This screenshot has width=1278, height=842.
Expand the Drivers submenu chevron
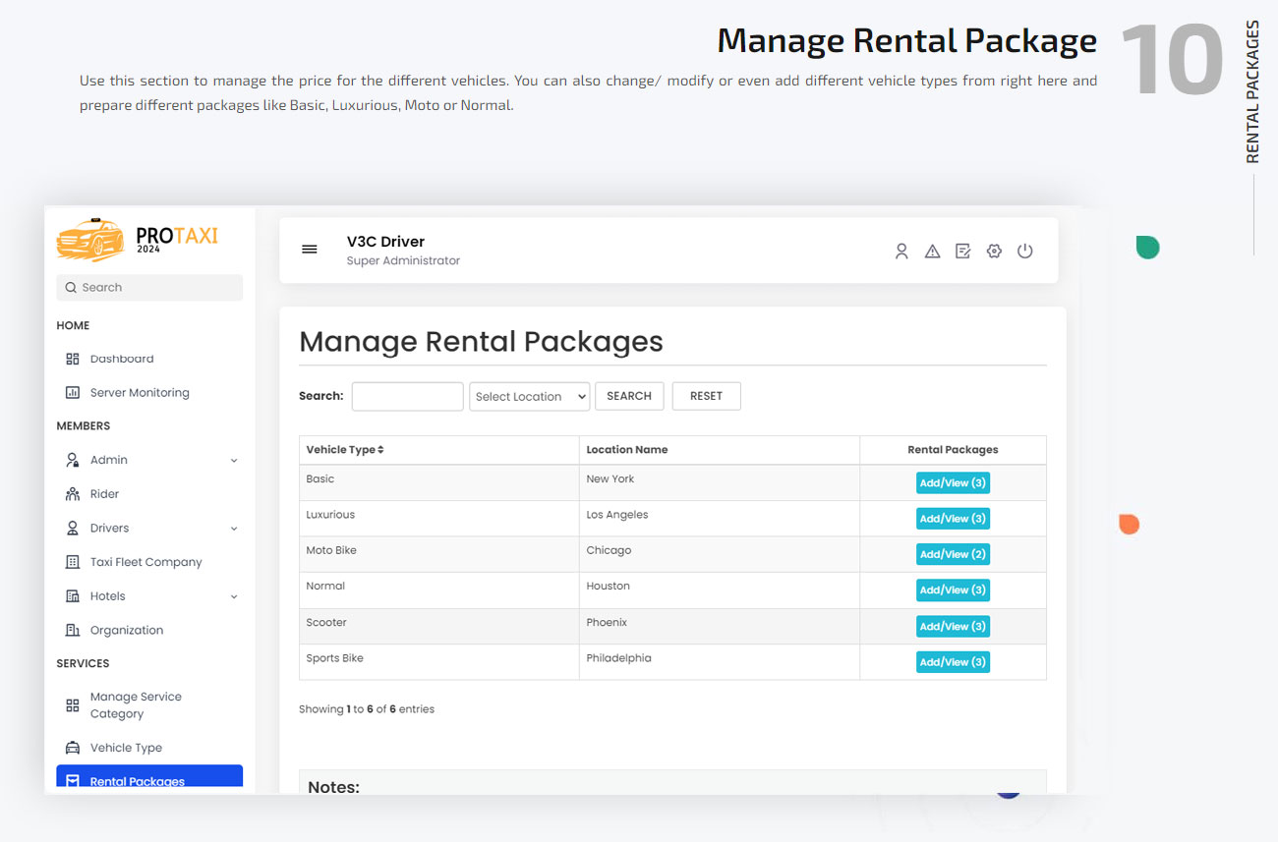[234, 529]
